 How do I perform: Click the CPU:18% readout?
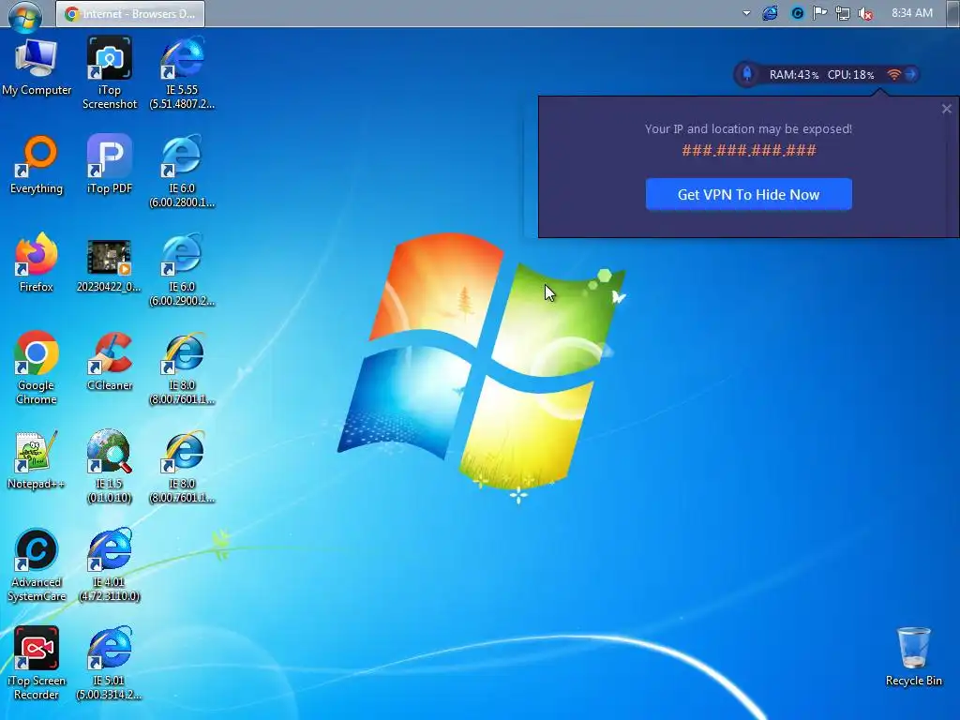click(850, 75)
